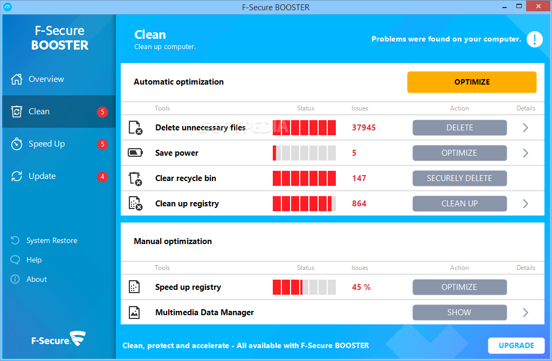Viewport: 552px width, 361px height.
Task: Click SECURELY DELETE for recycle bin
Action: 460,178
